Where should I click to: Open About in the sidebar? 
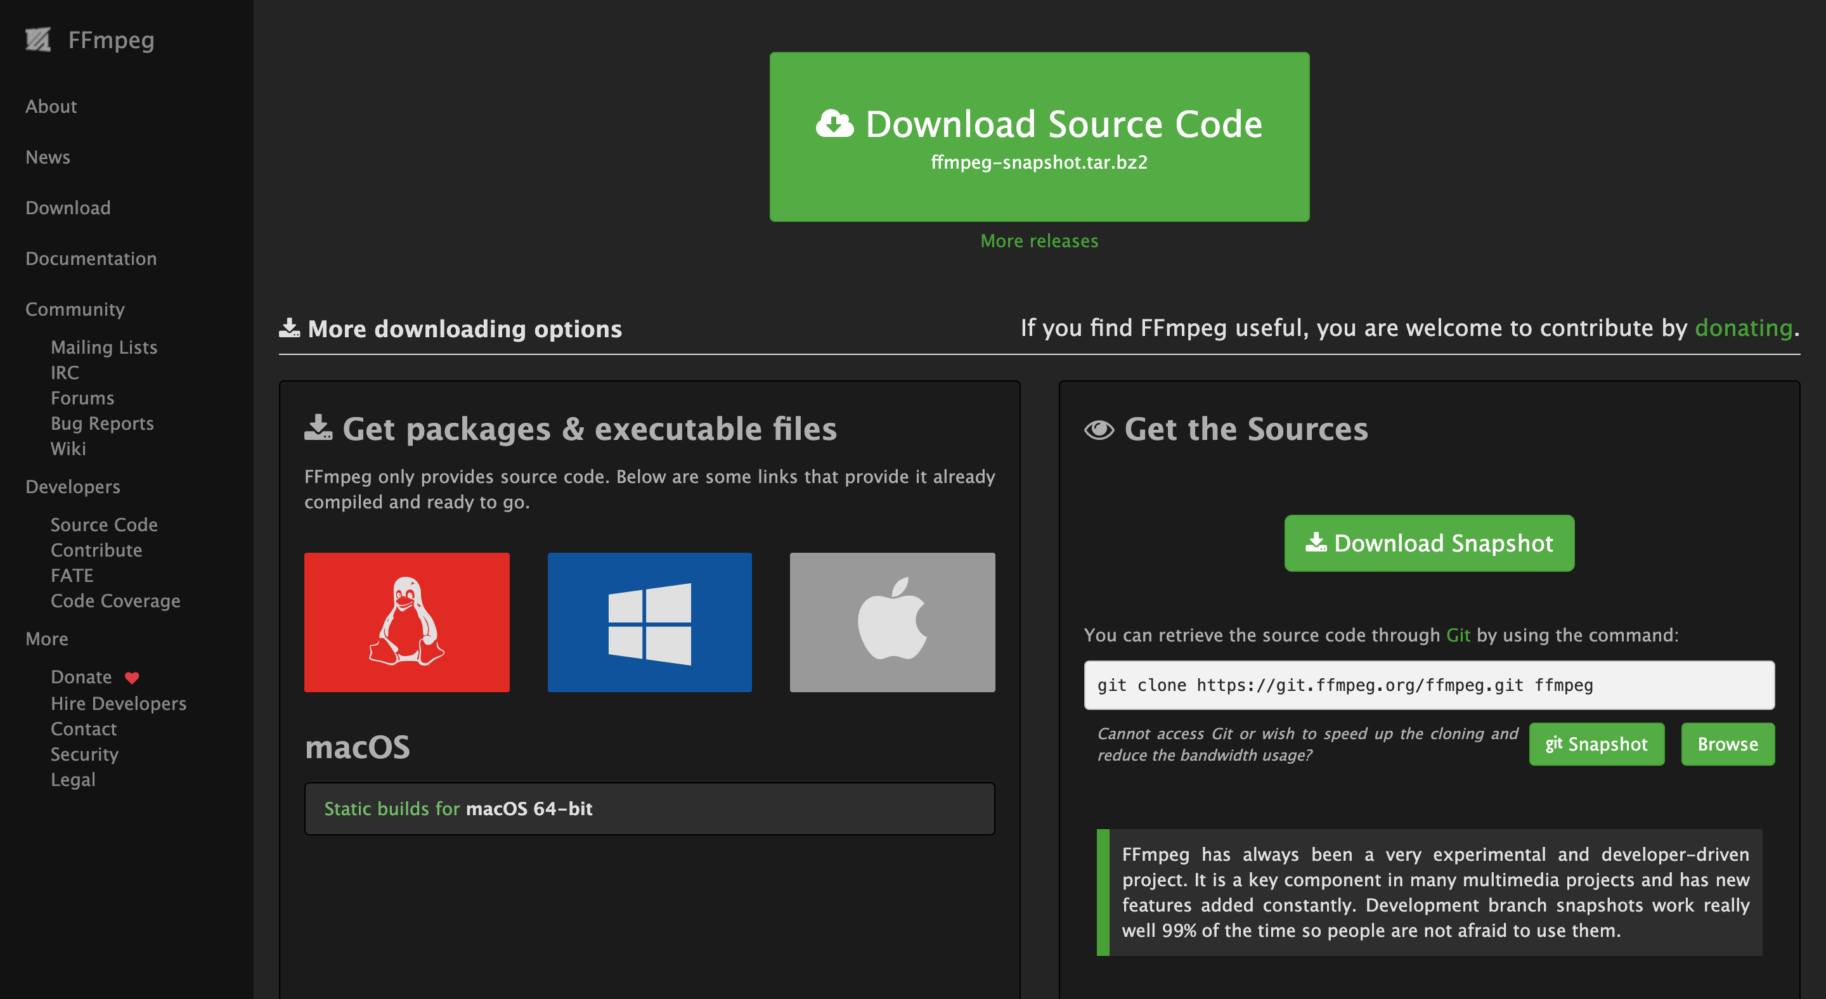[x=51, y=106]
